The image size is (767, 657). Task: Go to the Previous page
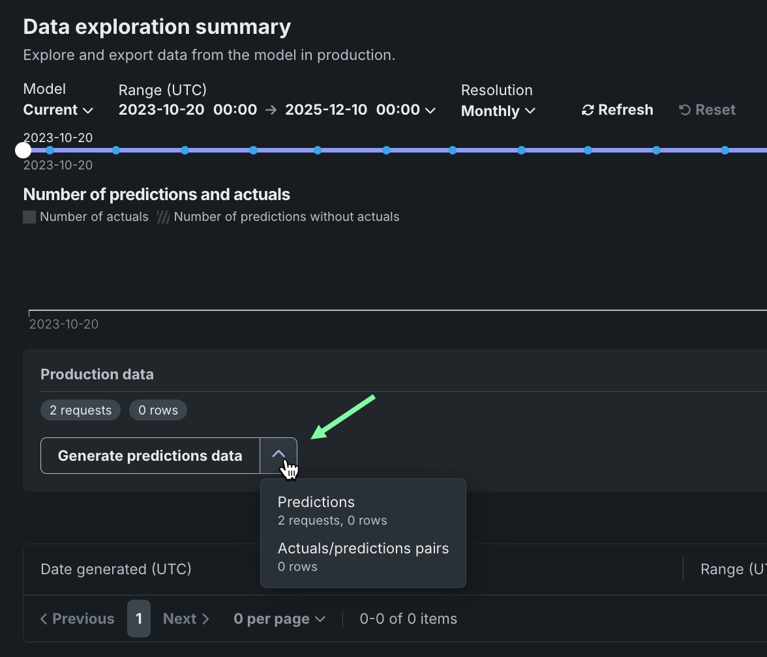click(77, 619)
